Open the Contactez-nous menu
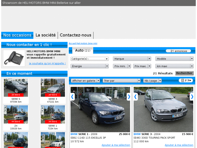This screenshot has height=148, width=197. tap(76, 35)
